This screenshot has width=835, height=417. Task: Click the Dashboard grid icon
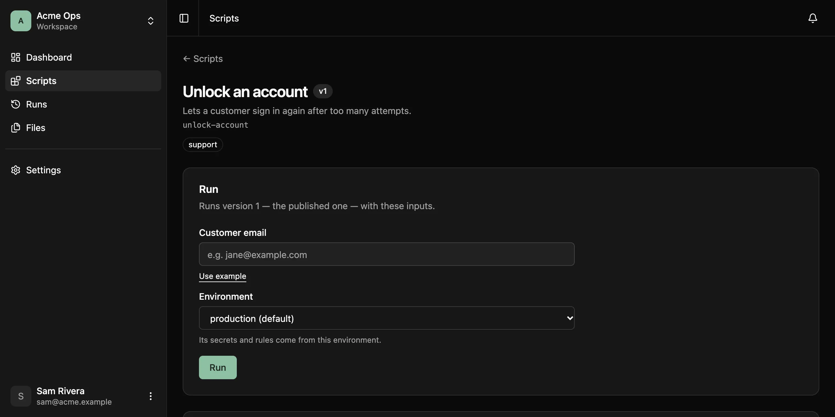[16, 57]
